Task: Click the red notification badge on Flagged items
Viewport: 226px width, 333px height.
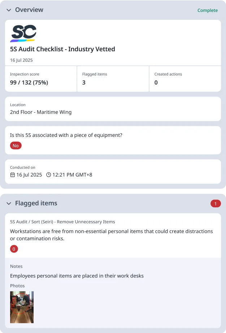Action: pos(216,203)
